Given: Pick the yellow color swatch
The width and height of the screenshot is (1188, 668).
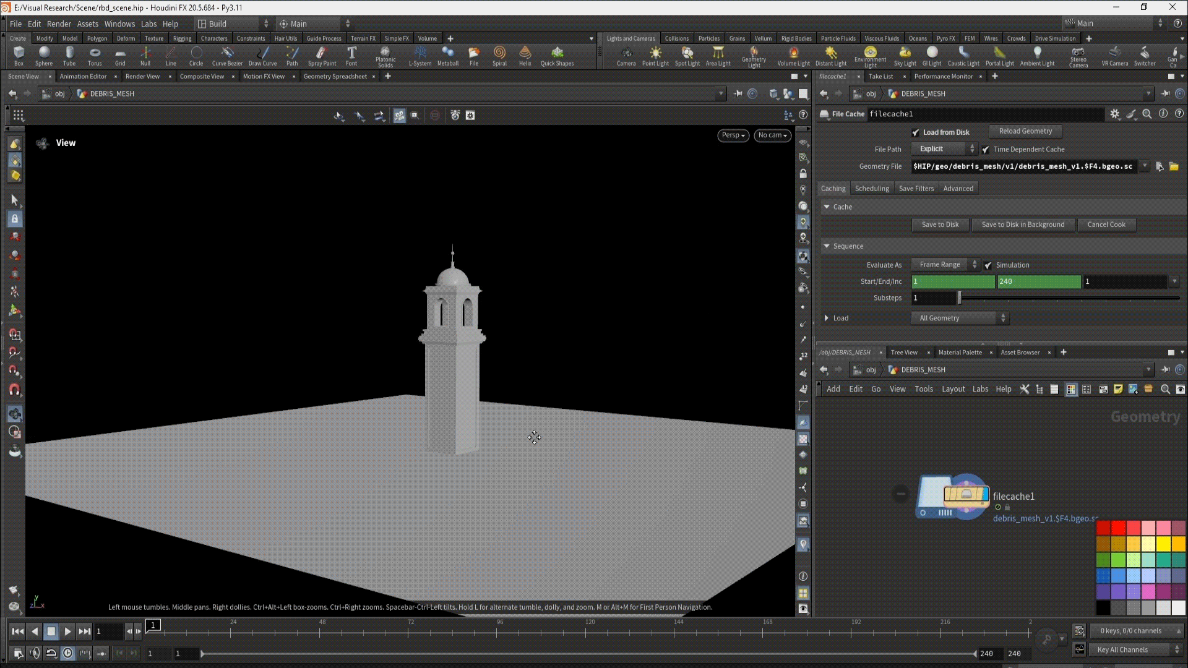Looking at the screenshot, I should (x=1164, y=544).
